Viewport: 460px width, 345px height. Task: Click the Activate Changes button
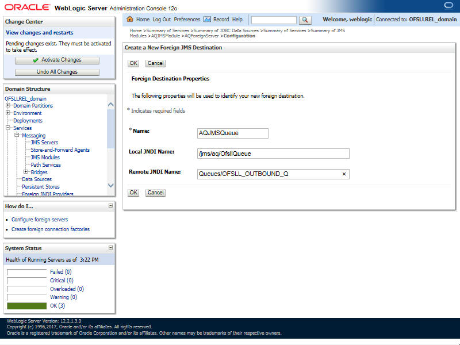[x=57, y=60]
